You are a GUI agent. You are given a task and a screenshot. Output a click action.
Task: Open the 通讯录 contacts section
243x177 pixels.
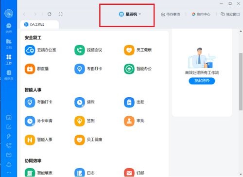click(9, 75)
